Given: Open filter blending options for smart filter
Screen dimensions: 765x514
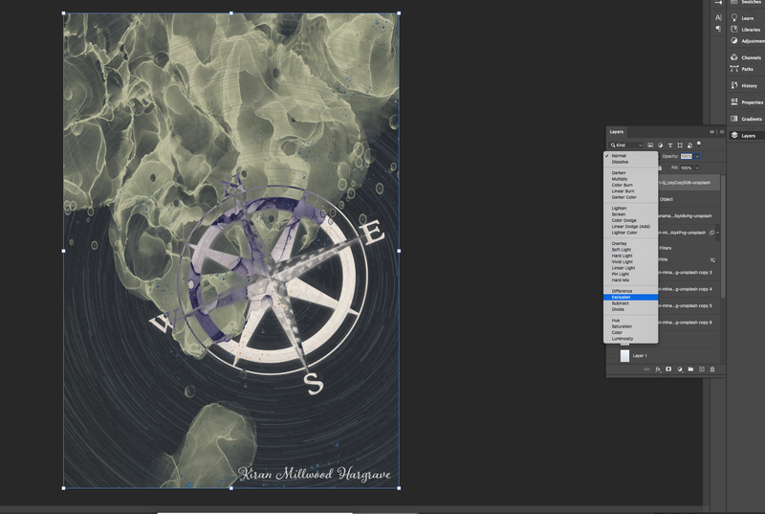Looking at the screenshot, I should [712, 259].
